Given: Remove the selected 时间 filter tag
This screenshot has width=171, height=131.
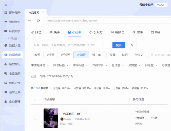Looking at the screenshot, I should (x=77, y=76).
